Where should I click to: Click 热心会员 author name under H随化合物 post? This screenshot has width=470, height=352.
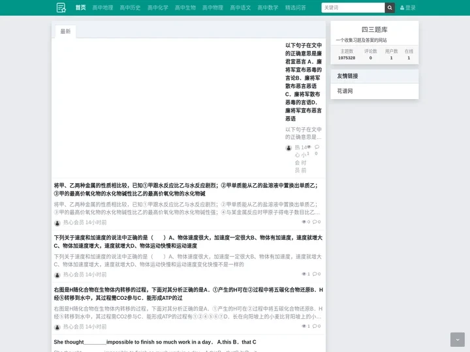(x=73, y=327)
